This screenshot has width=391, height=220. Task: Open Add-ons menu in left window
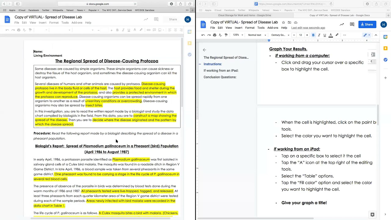[x=77, y=23]
